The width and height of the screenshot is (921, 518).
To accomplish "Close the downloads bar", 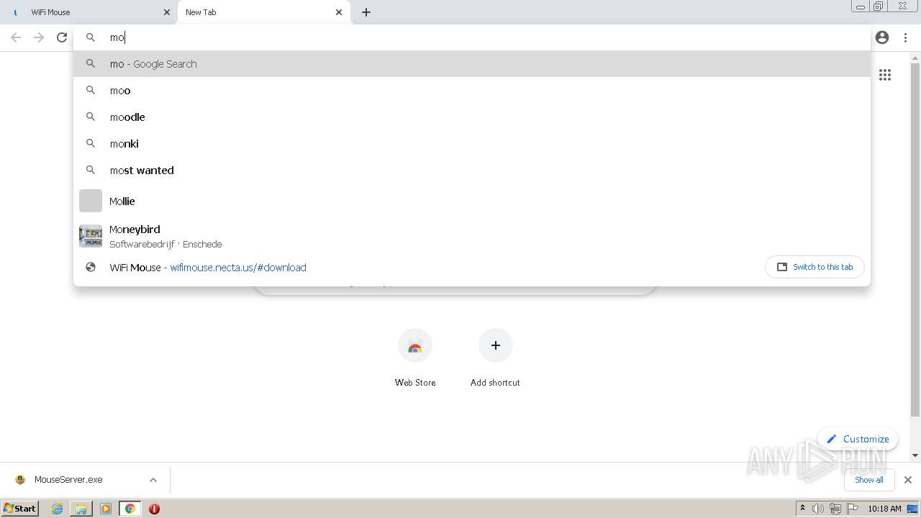I will (908, 480).
